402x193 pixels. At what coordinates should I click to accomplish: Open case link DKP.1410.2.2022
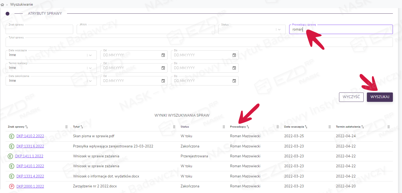pyautogui.click(x=30, y=136)
